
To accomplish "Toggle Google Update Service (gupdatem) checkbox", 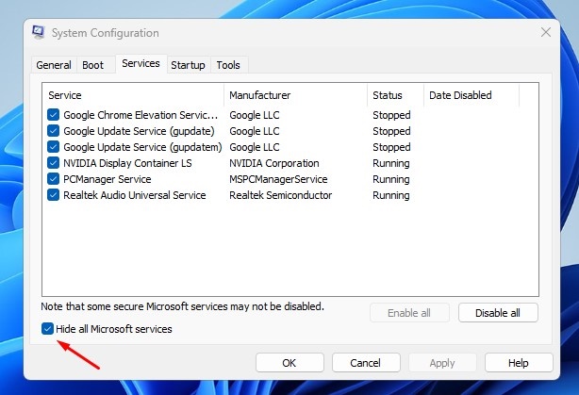I will coord(54,147).
